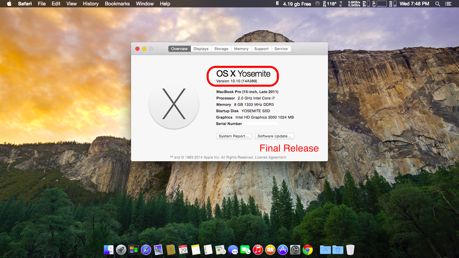Open the History menu

pos(91,4)
